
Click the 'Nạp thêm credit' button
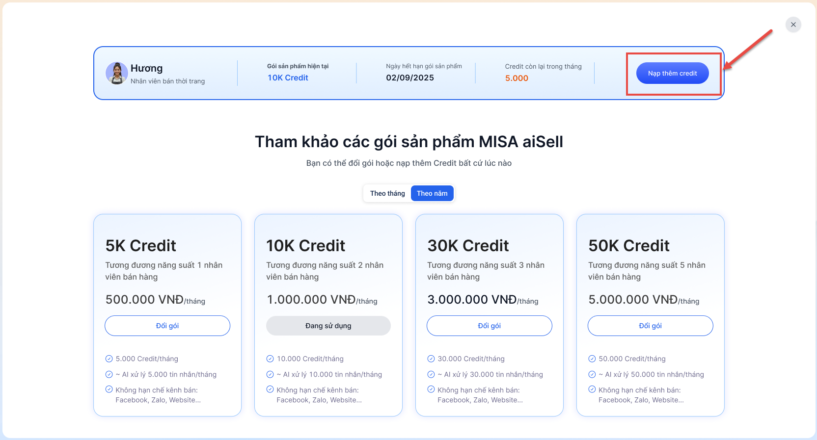point(673,73)
